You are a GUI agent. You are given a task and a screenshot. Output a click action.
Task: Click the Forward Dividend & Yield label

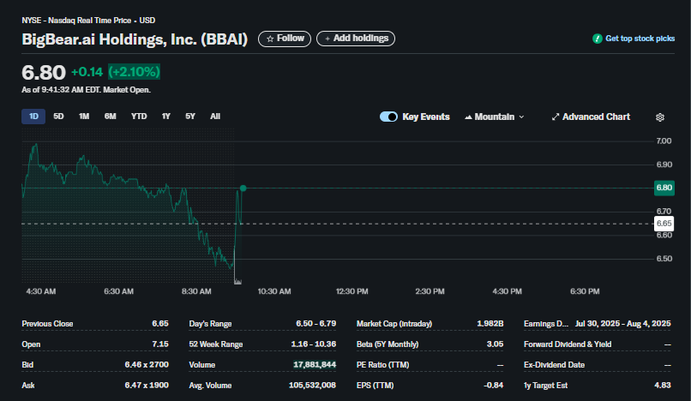(568, 344)
